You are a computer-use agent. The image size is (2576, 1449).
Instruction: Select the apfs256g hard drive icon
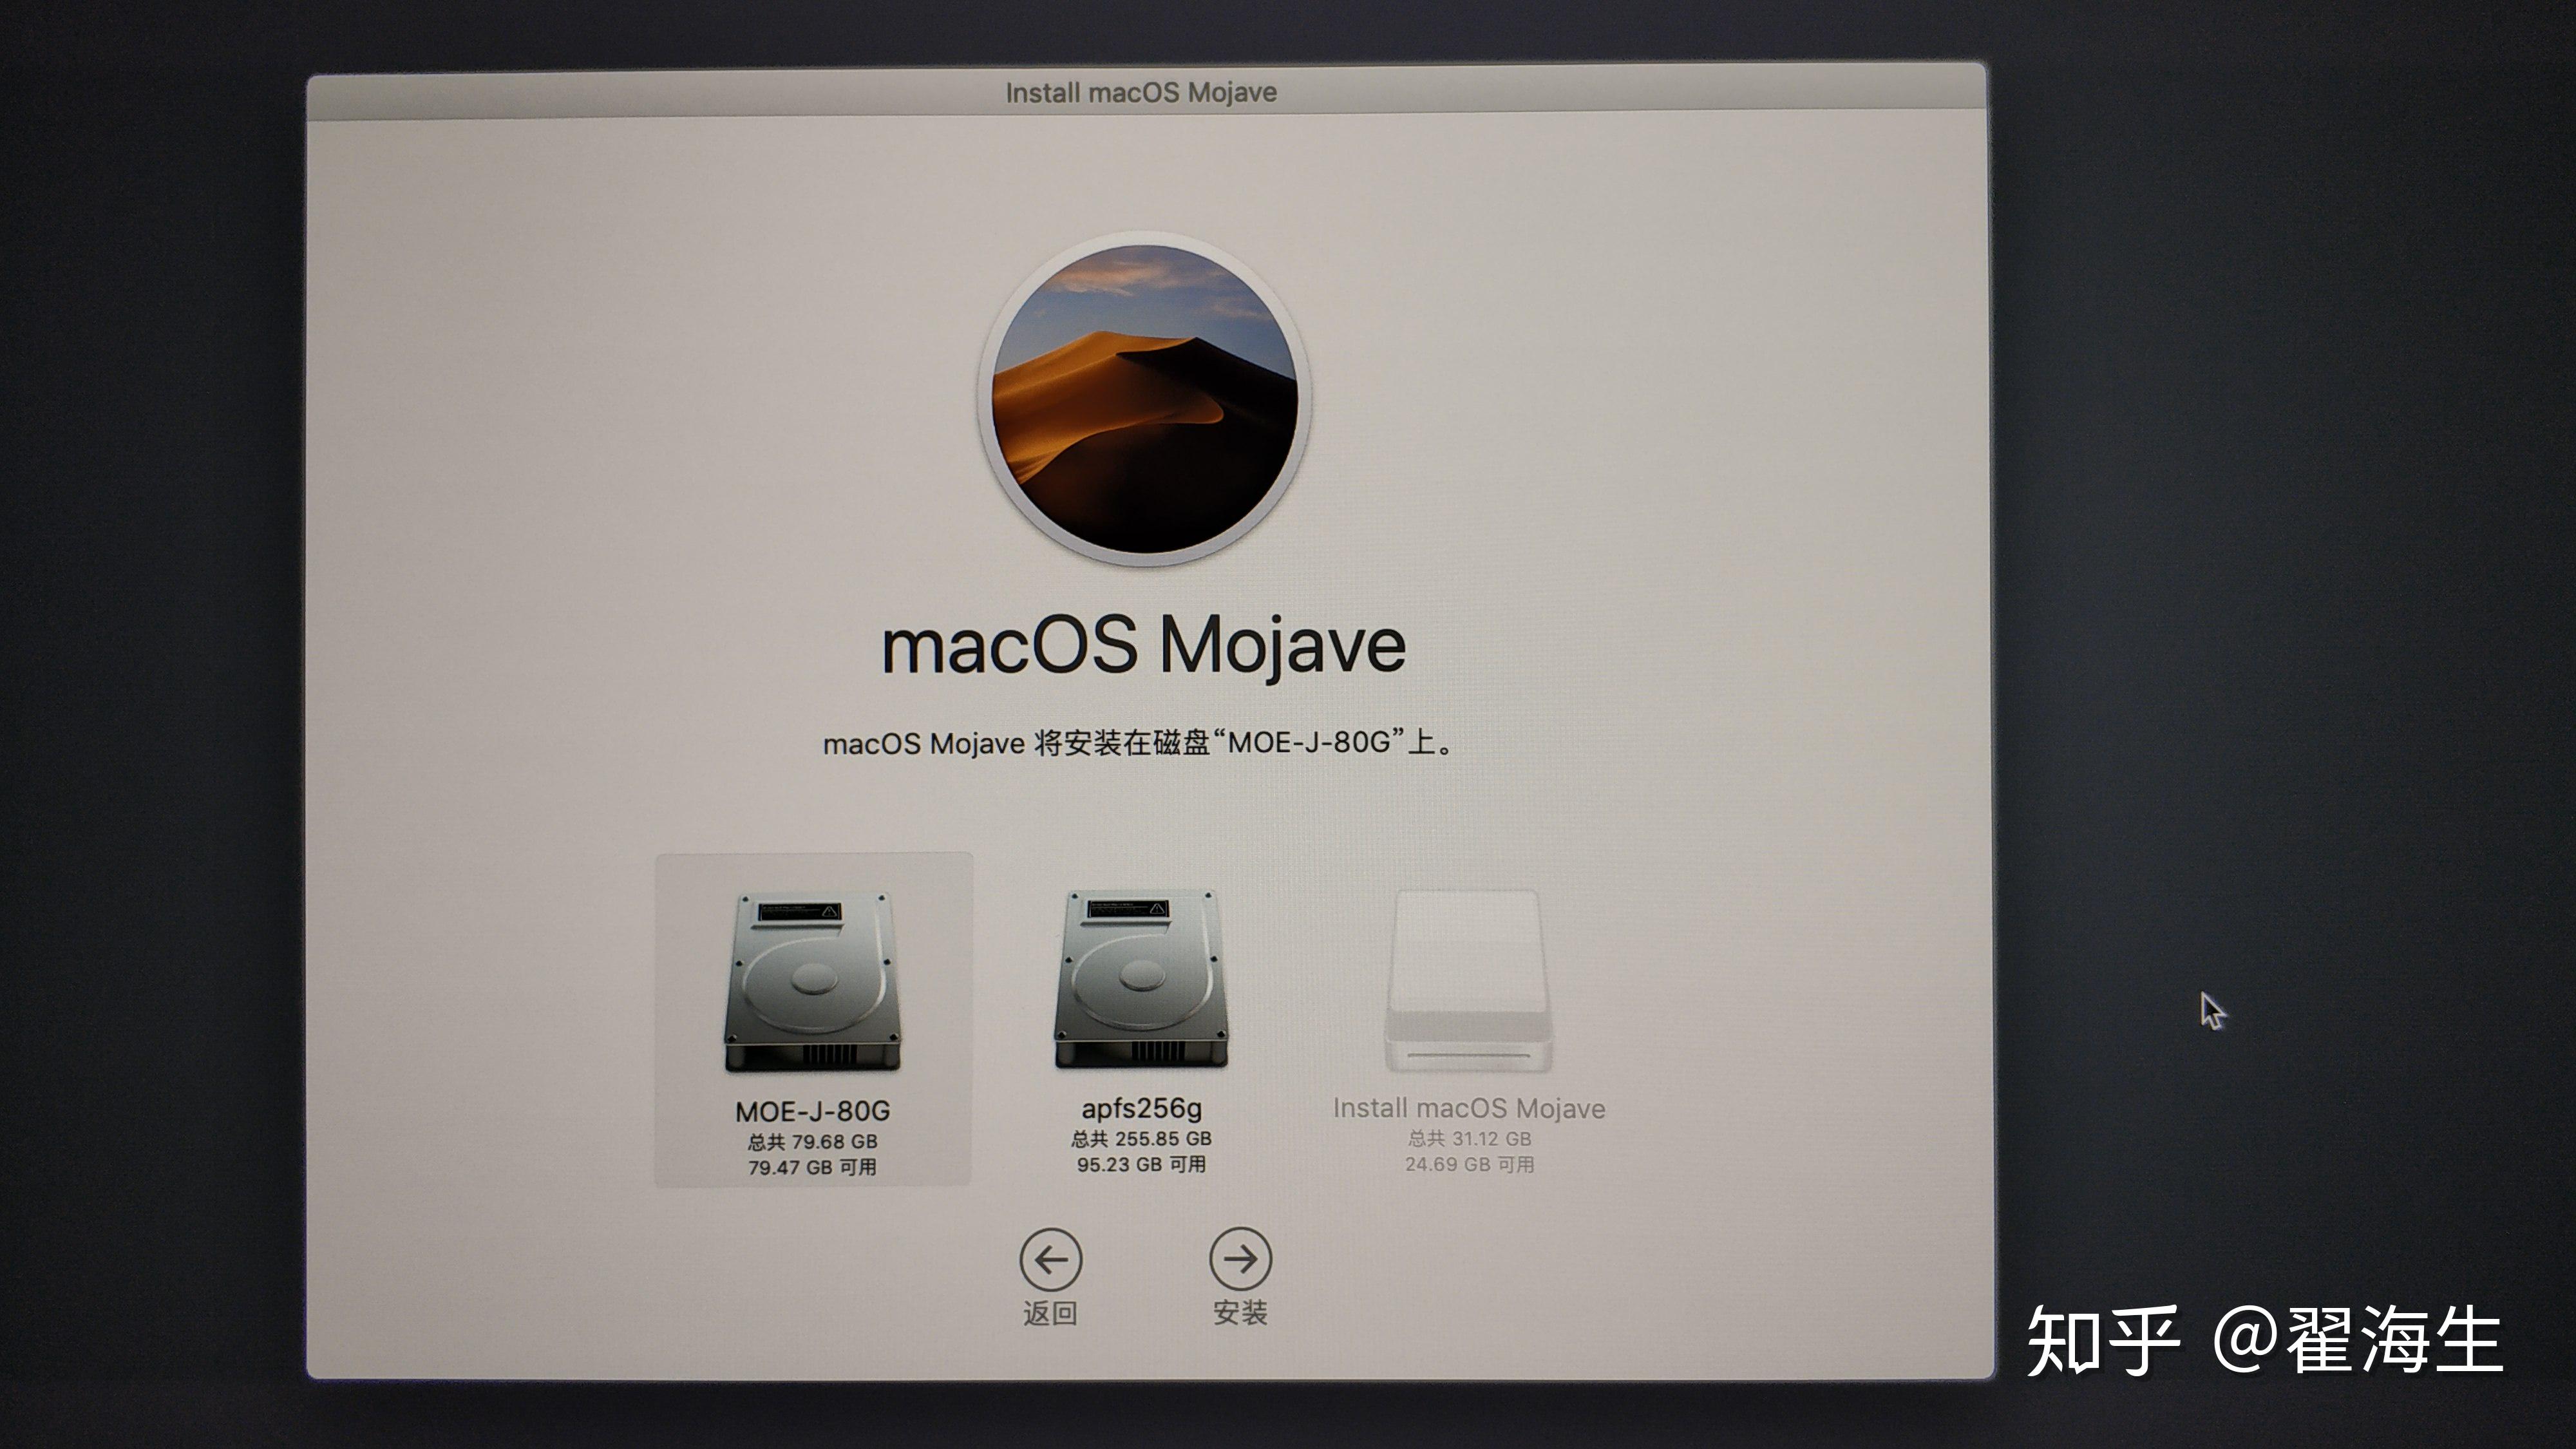coord(1141,980)
